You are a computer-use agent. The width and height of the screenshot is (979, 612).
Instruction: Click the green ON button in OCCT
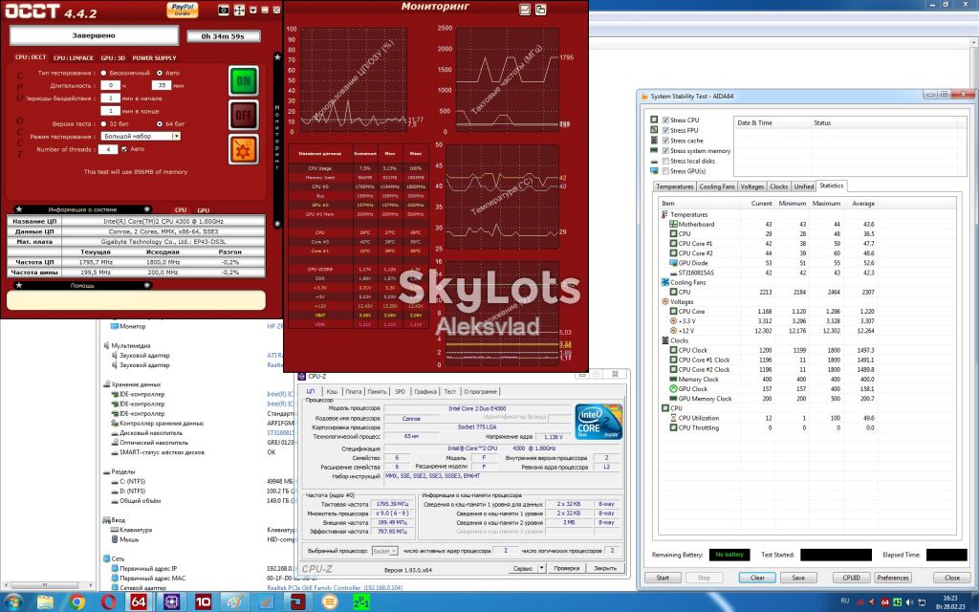click(244, 80)
